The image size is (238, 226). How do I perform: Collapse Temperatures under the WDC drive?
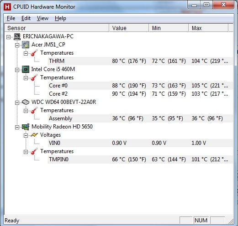tap(26, 111)
